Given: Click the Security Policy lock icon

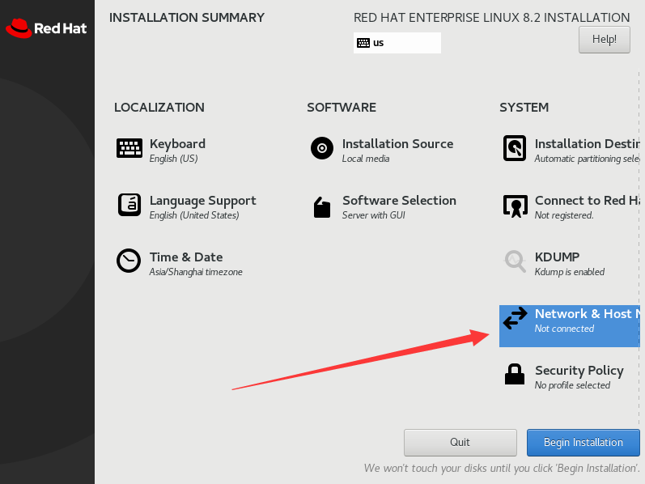Looking at the screenshot, I should tap(515, 374).
